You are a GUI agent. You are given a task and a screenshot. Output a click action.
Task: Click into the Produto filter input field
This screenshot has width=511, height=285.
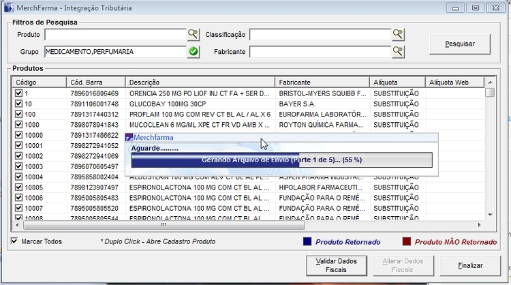coord(114,34)
